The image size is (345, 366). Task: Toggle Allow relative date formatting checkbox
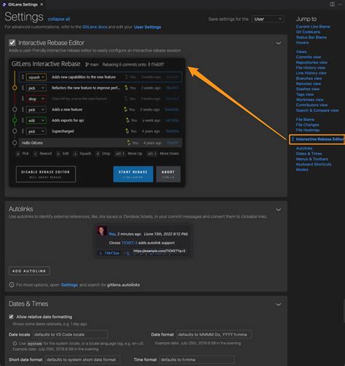(x=11, y=317)
